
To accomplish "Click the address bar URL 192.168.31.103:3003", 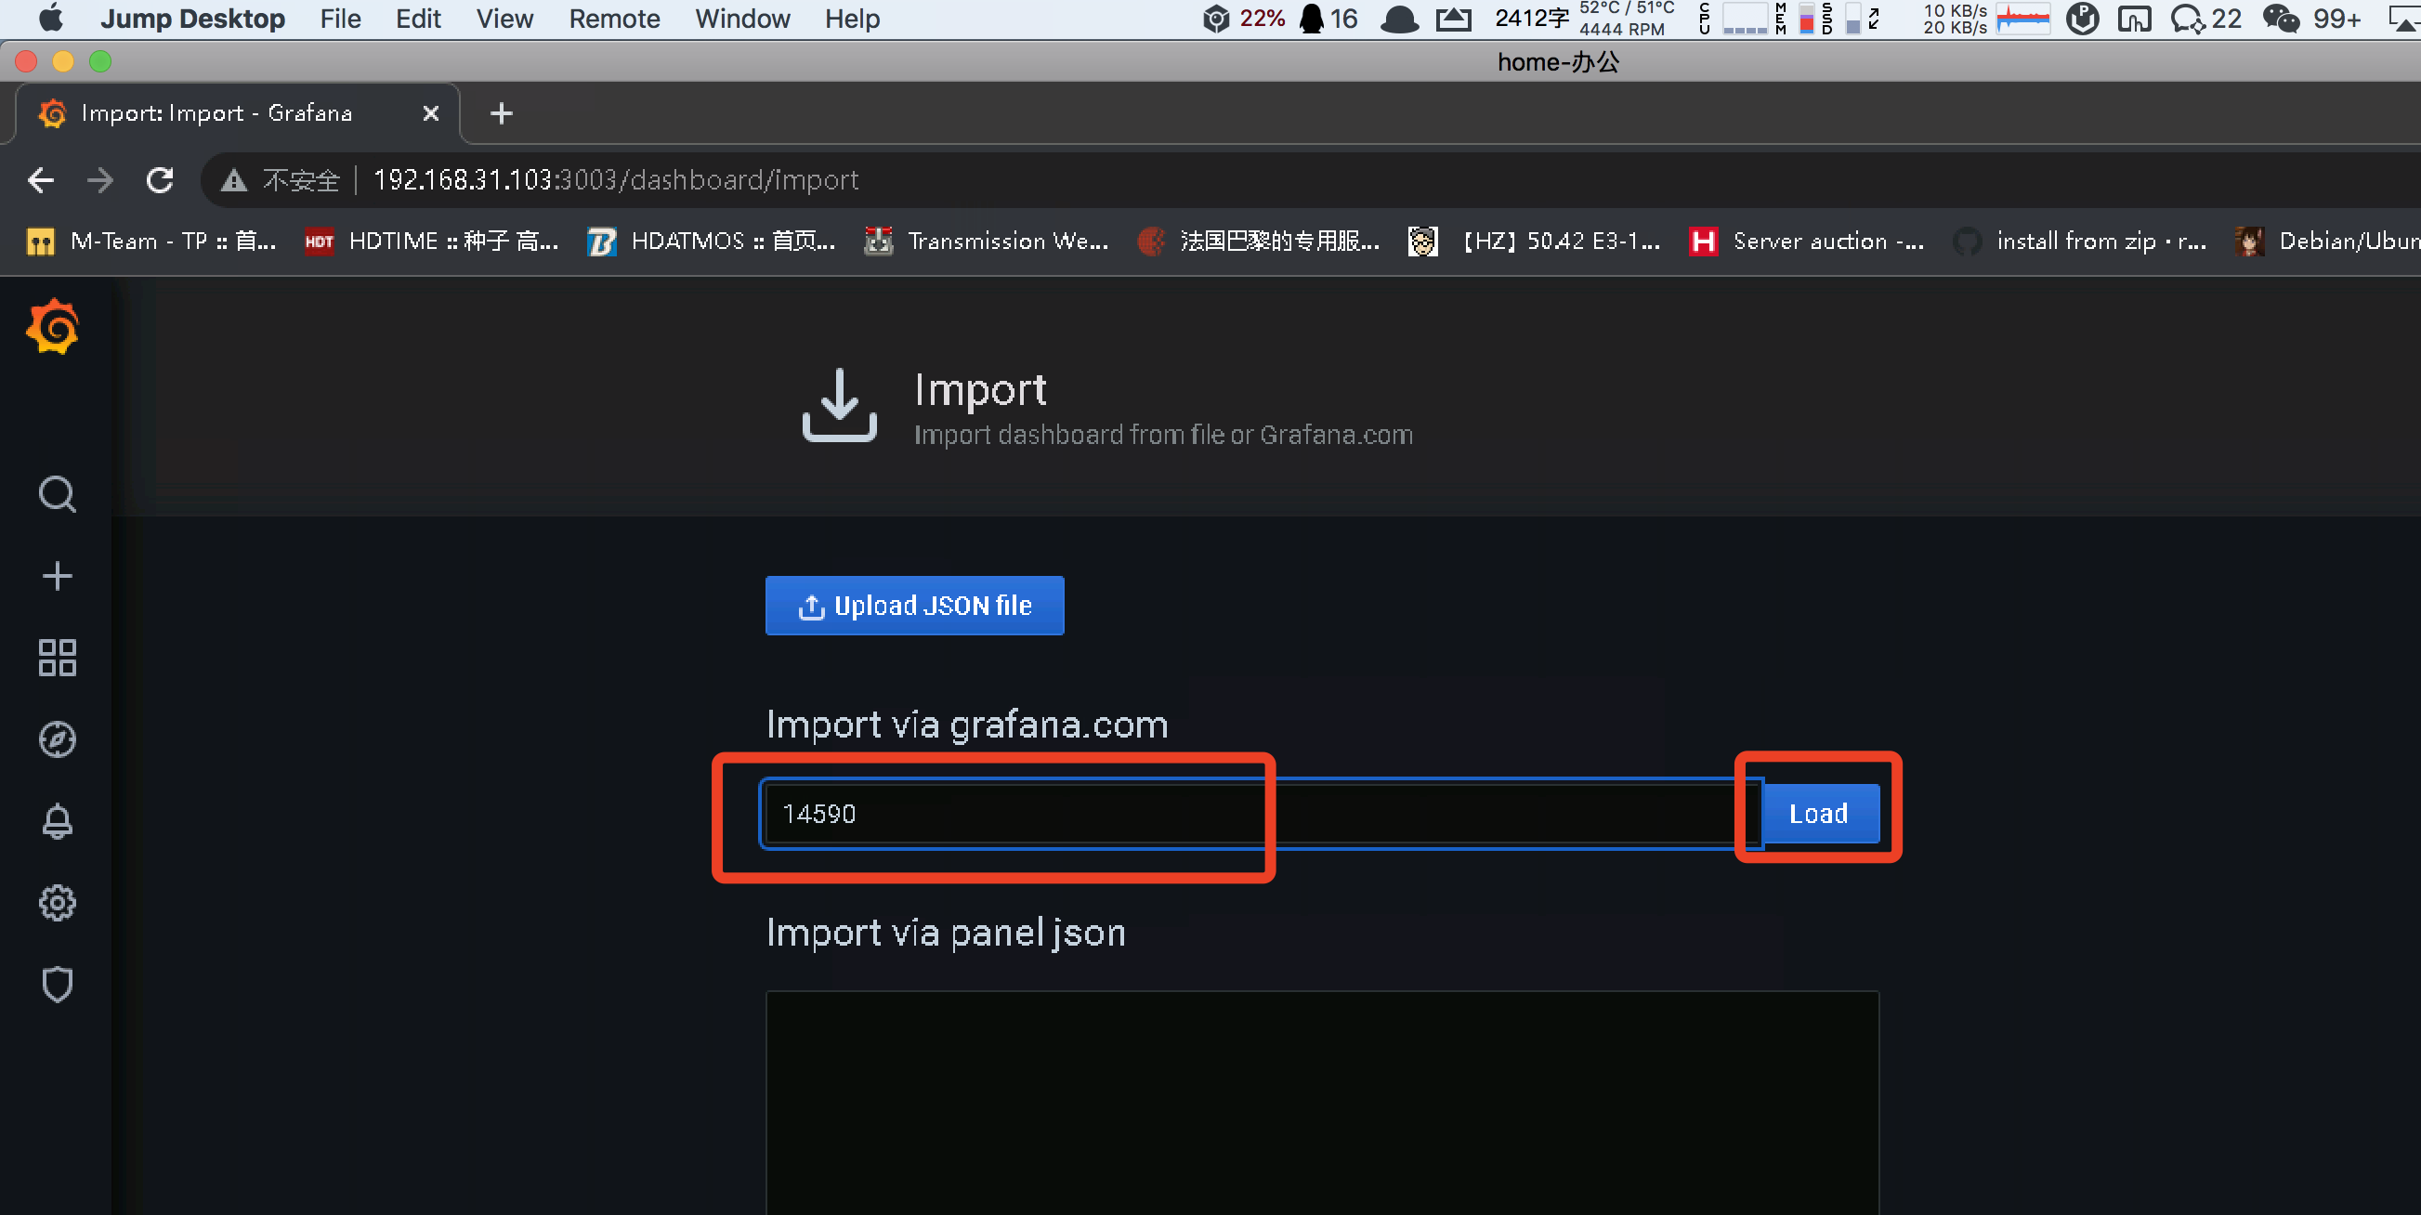I will 616,179.
